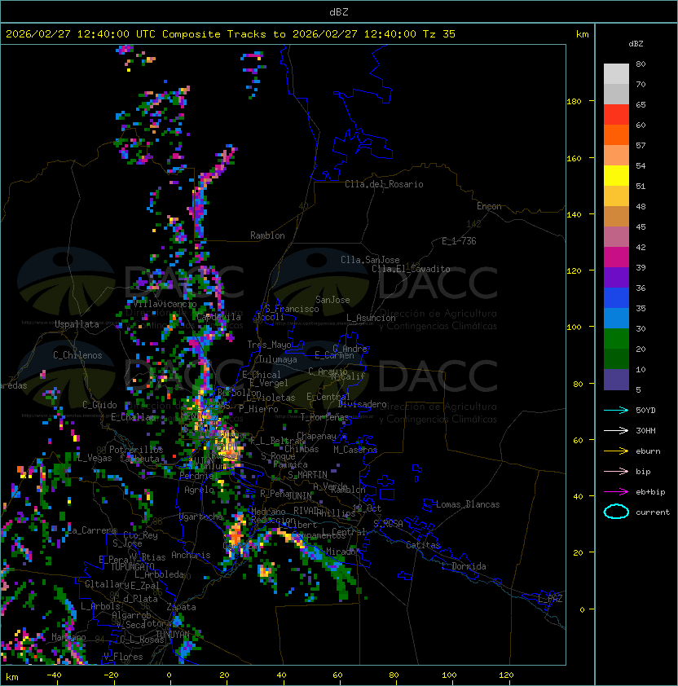Select the Tulumaya map label

pyautogui.click(x=278, y=359)
